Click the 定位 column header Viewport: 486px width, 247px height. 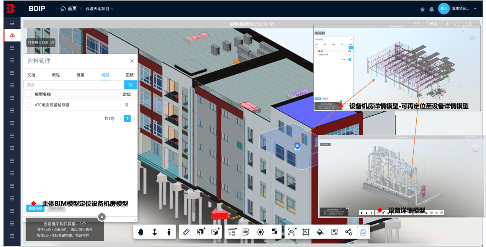(127, 94)
